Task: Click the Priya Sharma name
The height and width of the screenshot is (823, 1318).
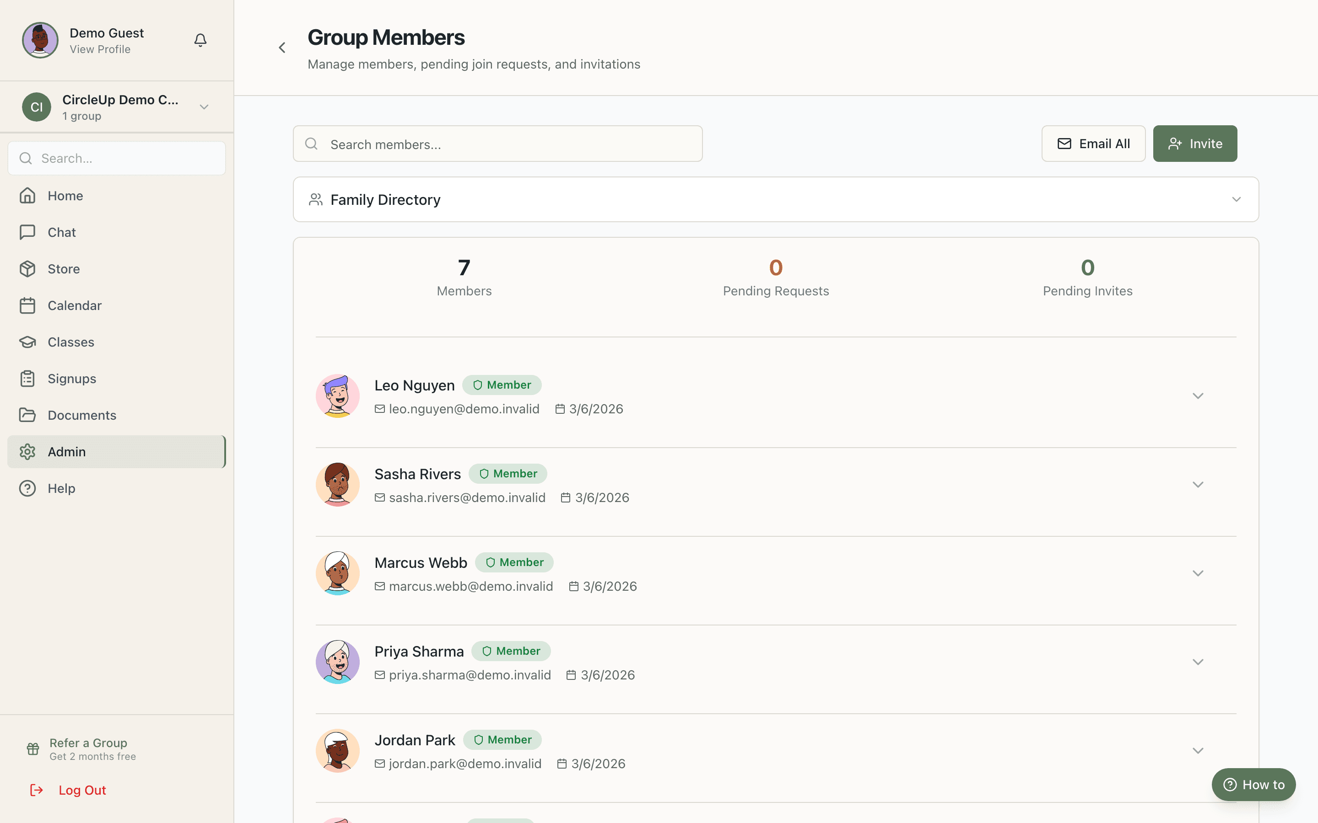Action: tap(419, 652)
